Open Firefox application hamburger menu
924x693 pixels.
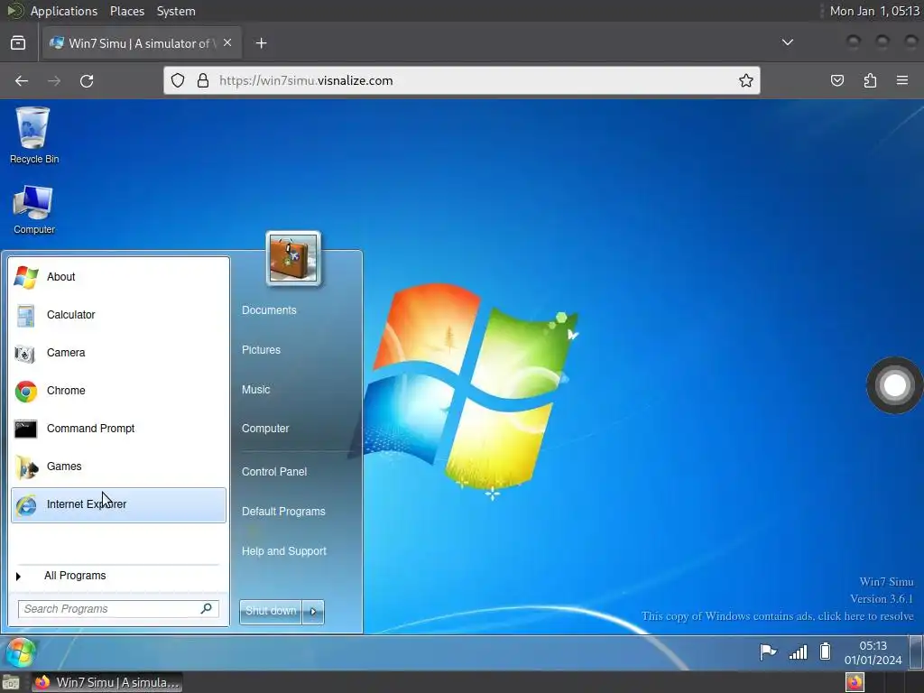[x=901, y=80]
